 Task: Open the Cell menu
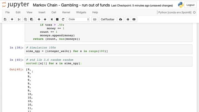point(54,12)
